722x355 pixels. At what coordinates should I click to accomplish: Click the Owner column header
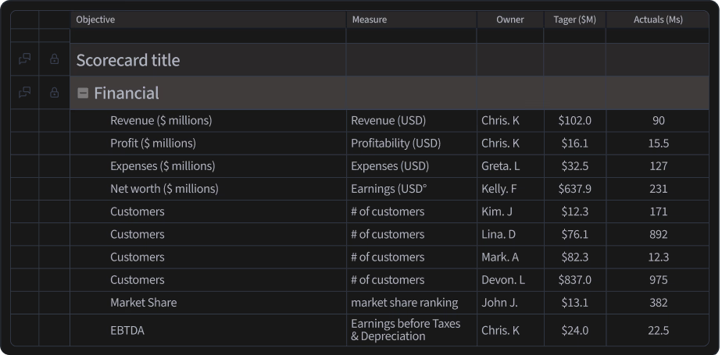(x=509, y=20)
